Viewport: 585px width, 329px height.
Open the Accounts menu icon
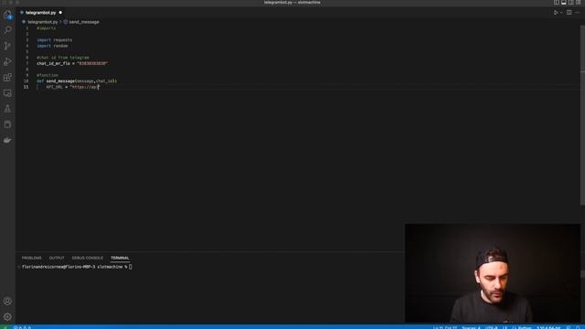click(x=7, y=301)
